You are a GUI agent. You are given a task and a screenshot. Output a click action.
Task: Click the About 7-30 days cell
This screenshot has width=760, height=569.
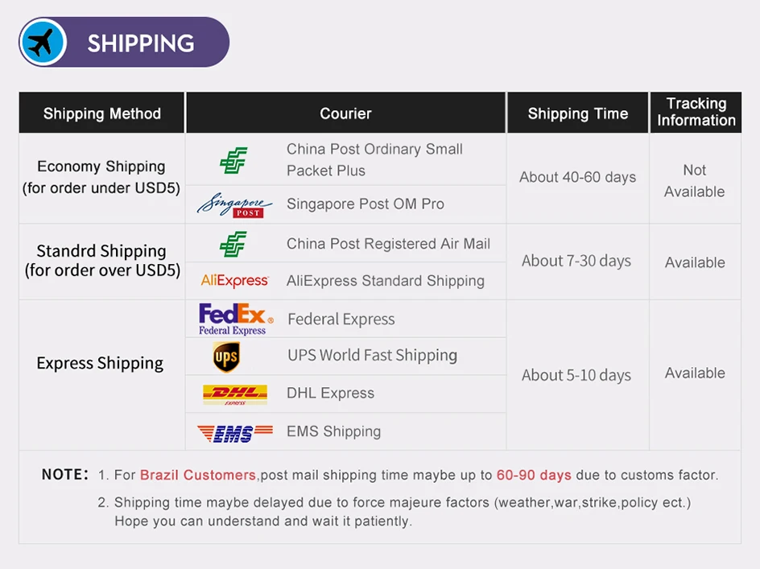pyautogui.click(x=576, y=261)
